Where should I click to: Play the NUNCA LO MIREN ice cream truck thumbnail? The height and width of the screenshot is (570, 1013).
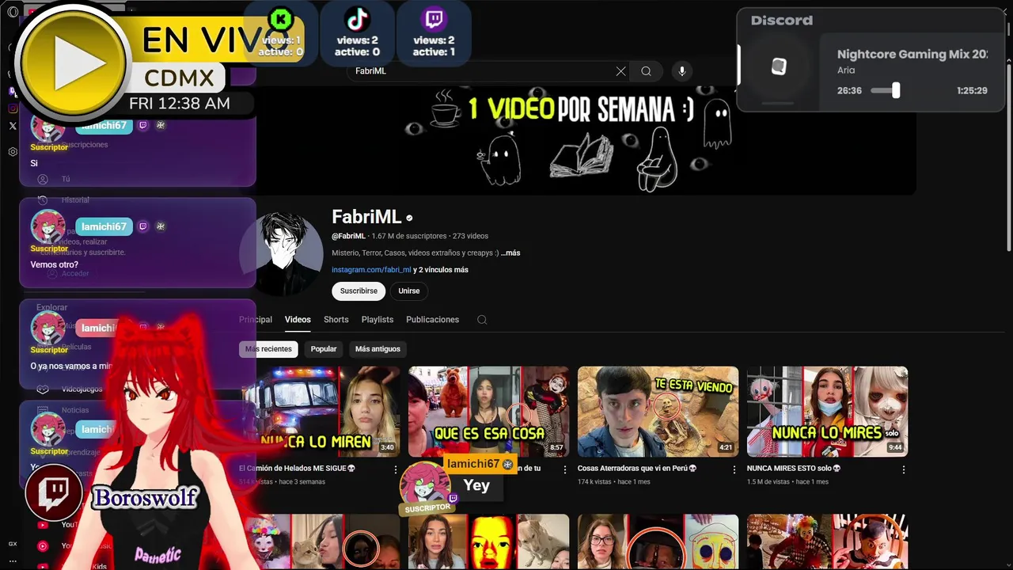[320, 412]
